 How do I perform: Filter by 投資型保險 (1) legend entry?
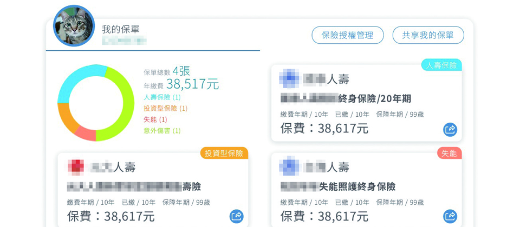click(166, 109)
